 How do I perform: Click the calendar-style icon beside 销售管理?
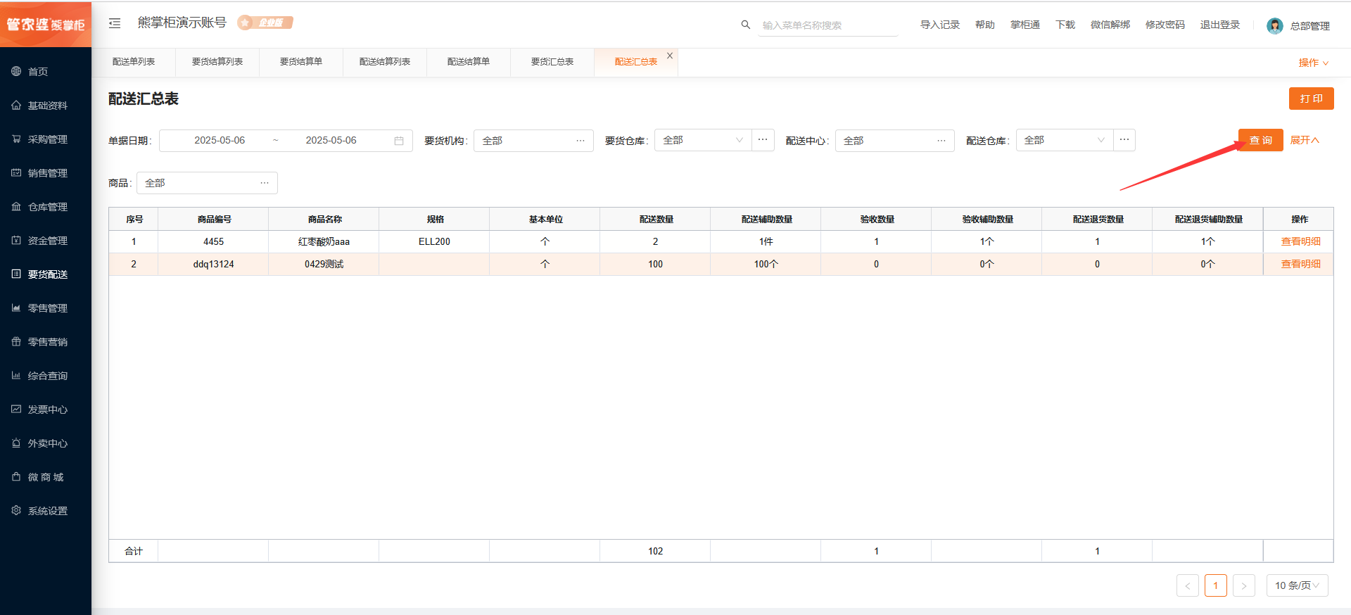16,172
